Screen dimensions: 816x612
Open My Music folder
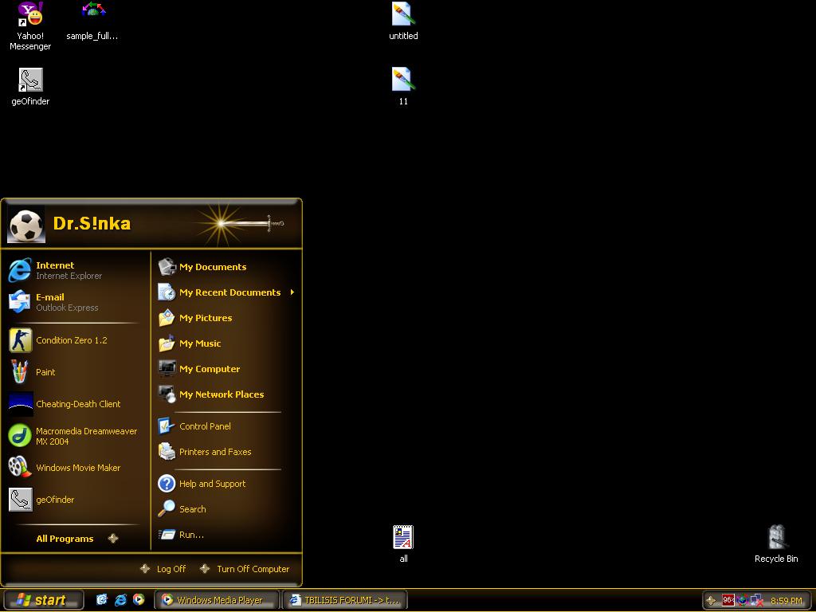227,343
